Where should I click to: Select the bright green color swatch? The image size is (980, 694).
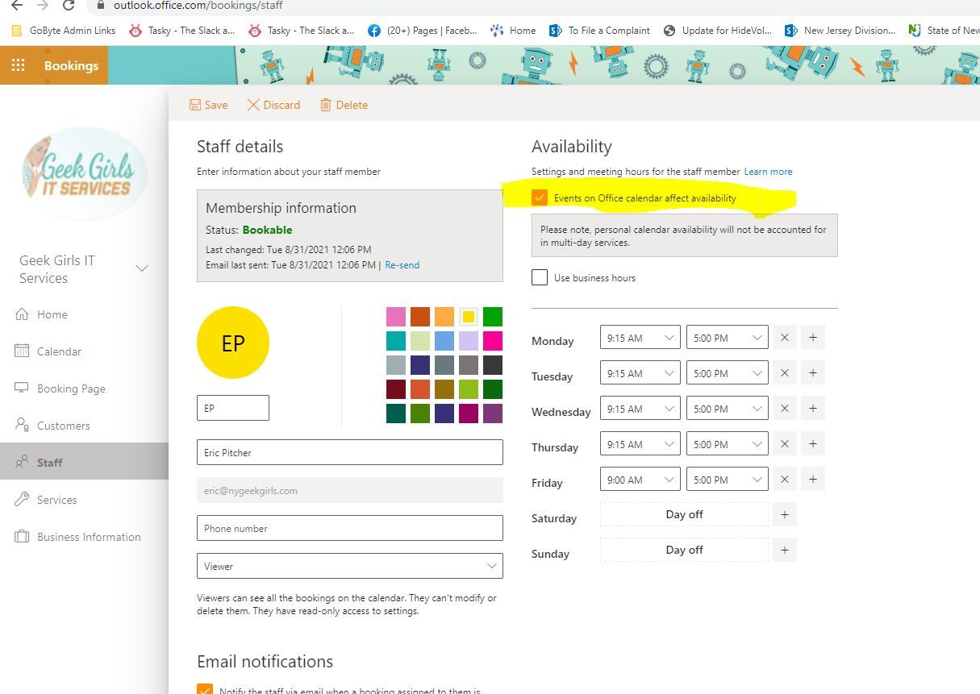pos(492,317)
